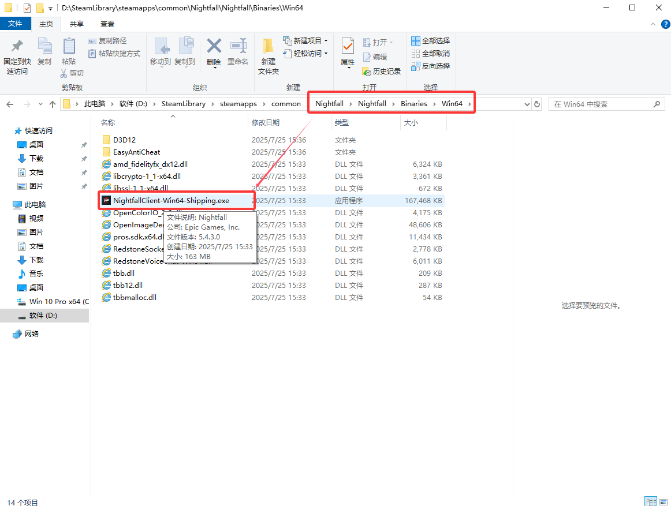Click the Up one level arrow
671x506 pixels.
53,104
